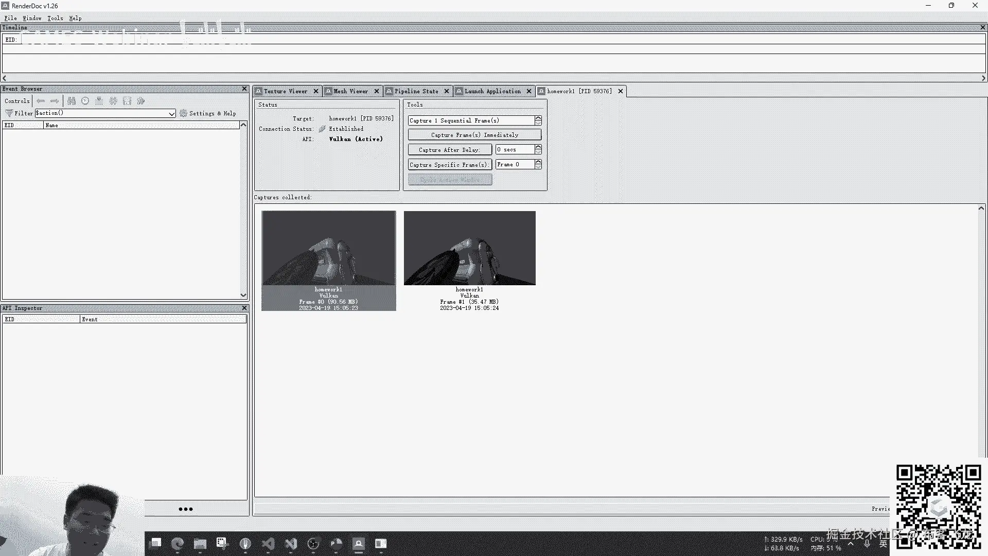Expand the $action() filter dropdown
988x556 pixels.
(x=172, y=114)
